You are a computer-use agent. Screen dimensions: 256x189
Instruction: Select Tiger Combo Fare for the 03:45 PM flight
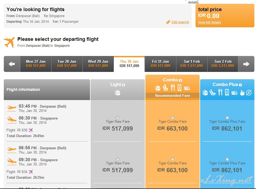(x=172, y=118)
